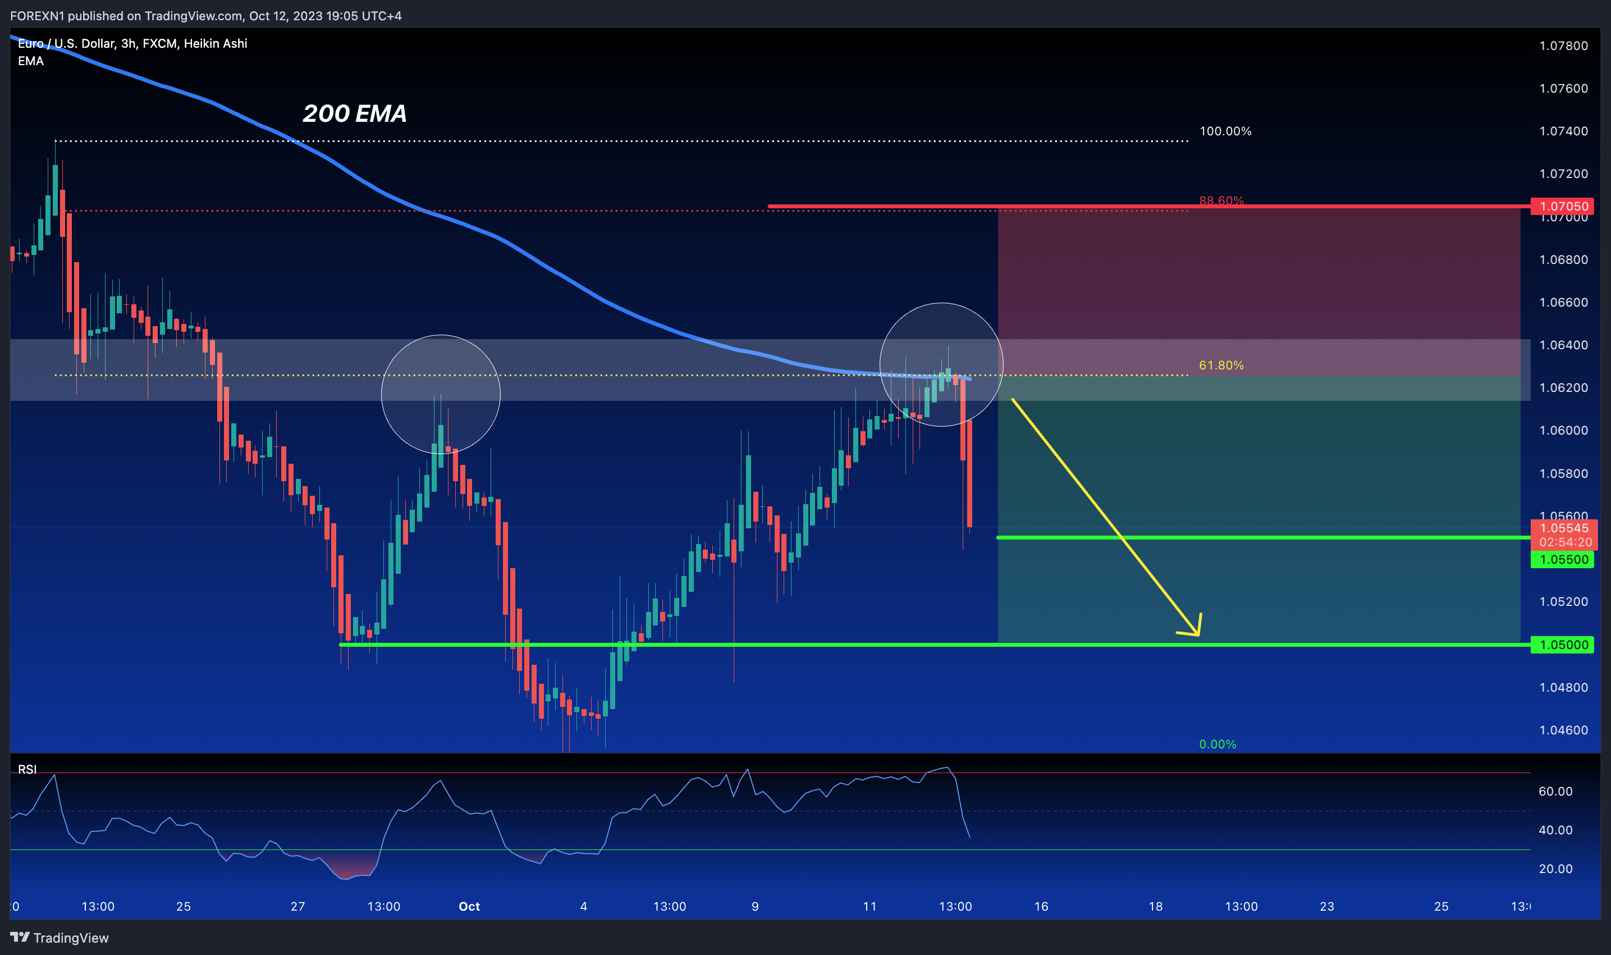Viewport: 1611px width, 955px height.
Task: Click the TradingView logo at bottom left
Action: coord(59,938)
